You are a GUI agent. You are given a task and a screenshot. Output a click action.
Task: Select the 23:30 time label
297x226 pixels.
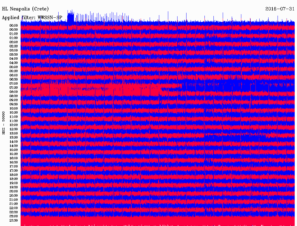[x=14, y=220]
